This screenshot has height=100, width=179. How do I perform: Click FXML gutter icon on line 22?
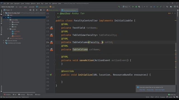51,35
